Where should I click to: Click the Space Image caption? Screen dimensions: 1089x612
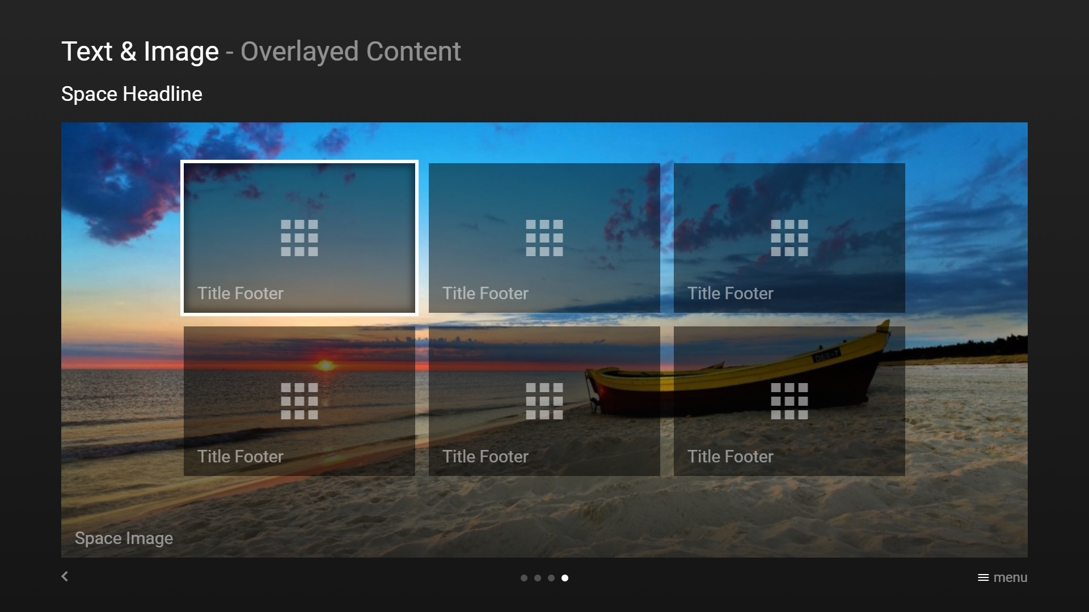pyautogui.click(x=124, y=538)
